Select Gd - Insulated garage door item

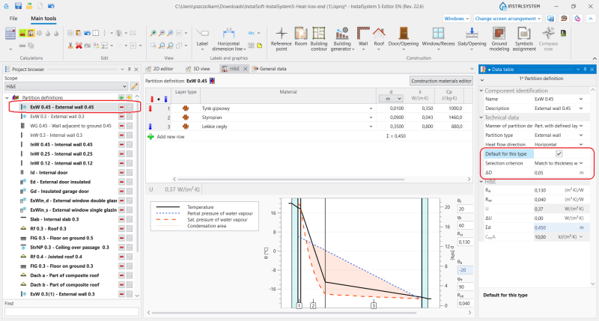click(x=60, y=192)
